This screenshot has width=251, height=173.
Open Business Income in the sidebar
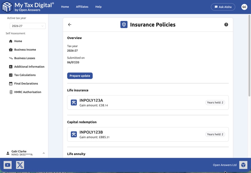click(x=25, y=50)
